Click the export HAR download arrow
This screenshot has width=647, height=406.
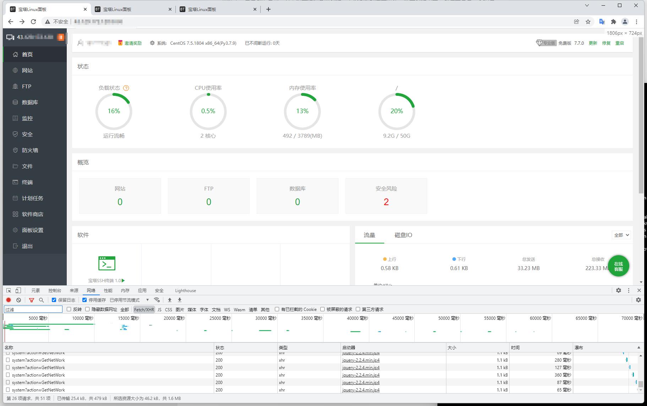(180, 300)
